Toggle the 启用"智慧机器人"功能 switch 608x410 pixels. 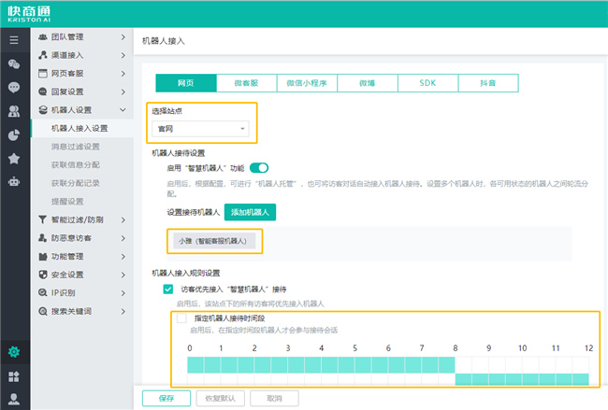(258, 167)
